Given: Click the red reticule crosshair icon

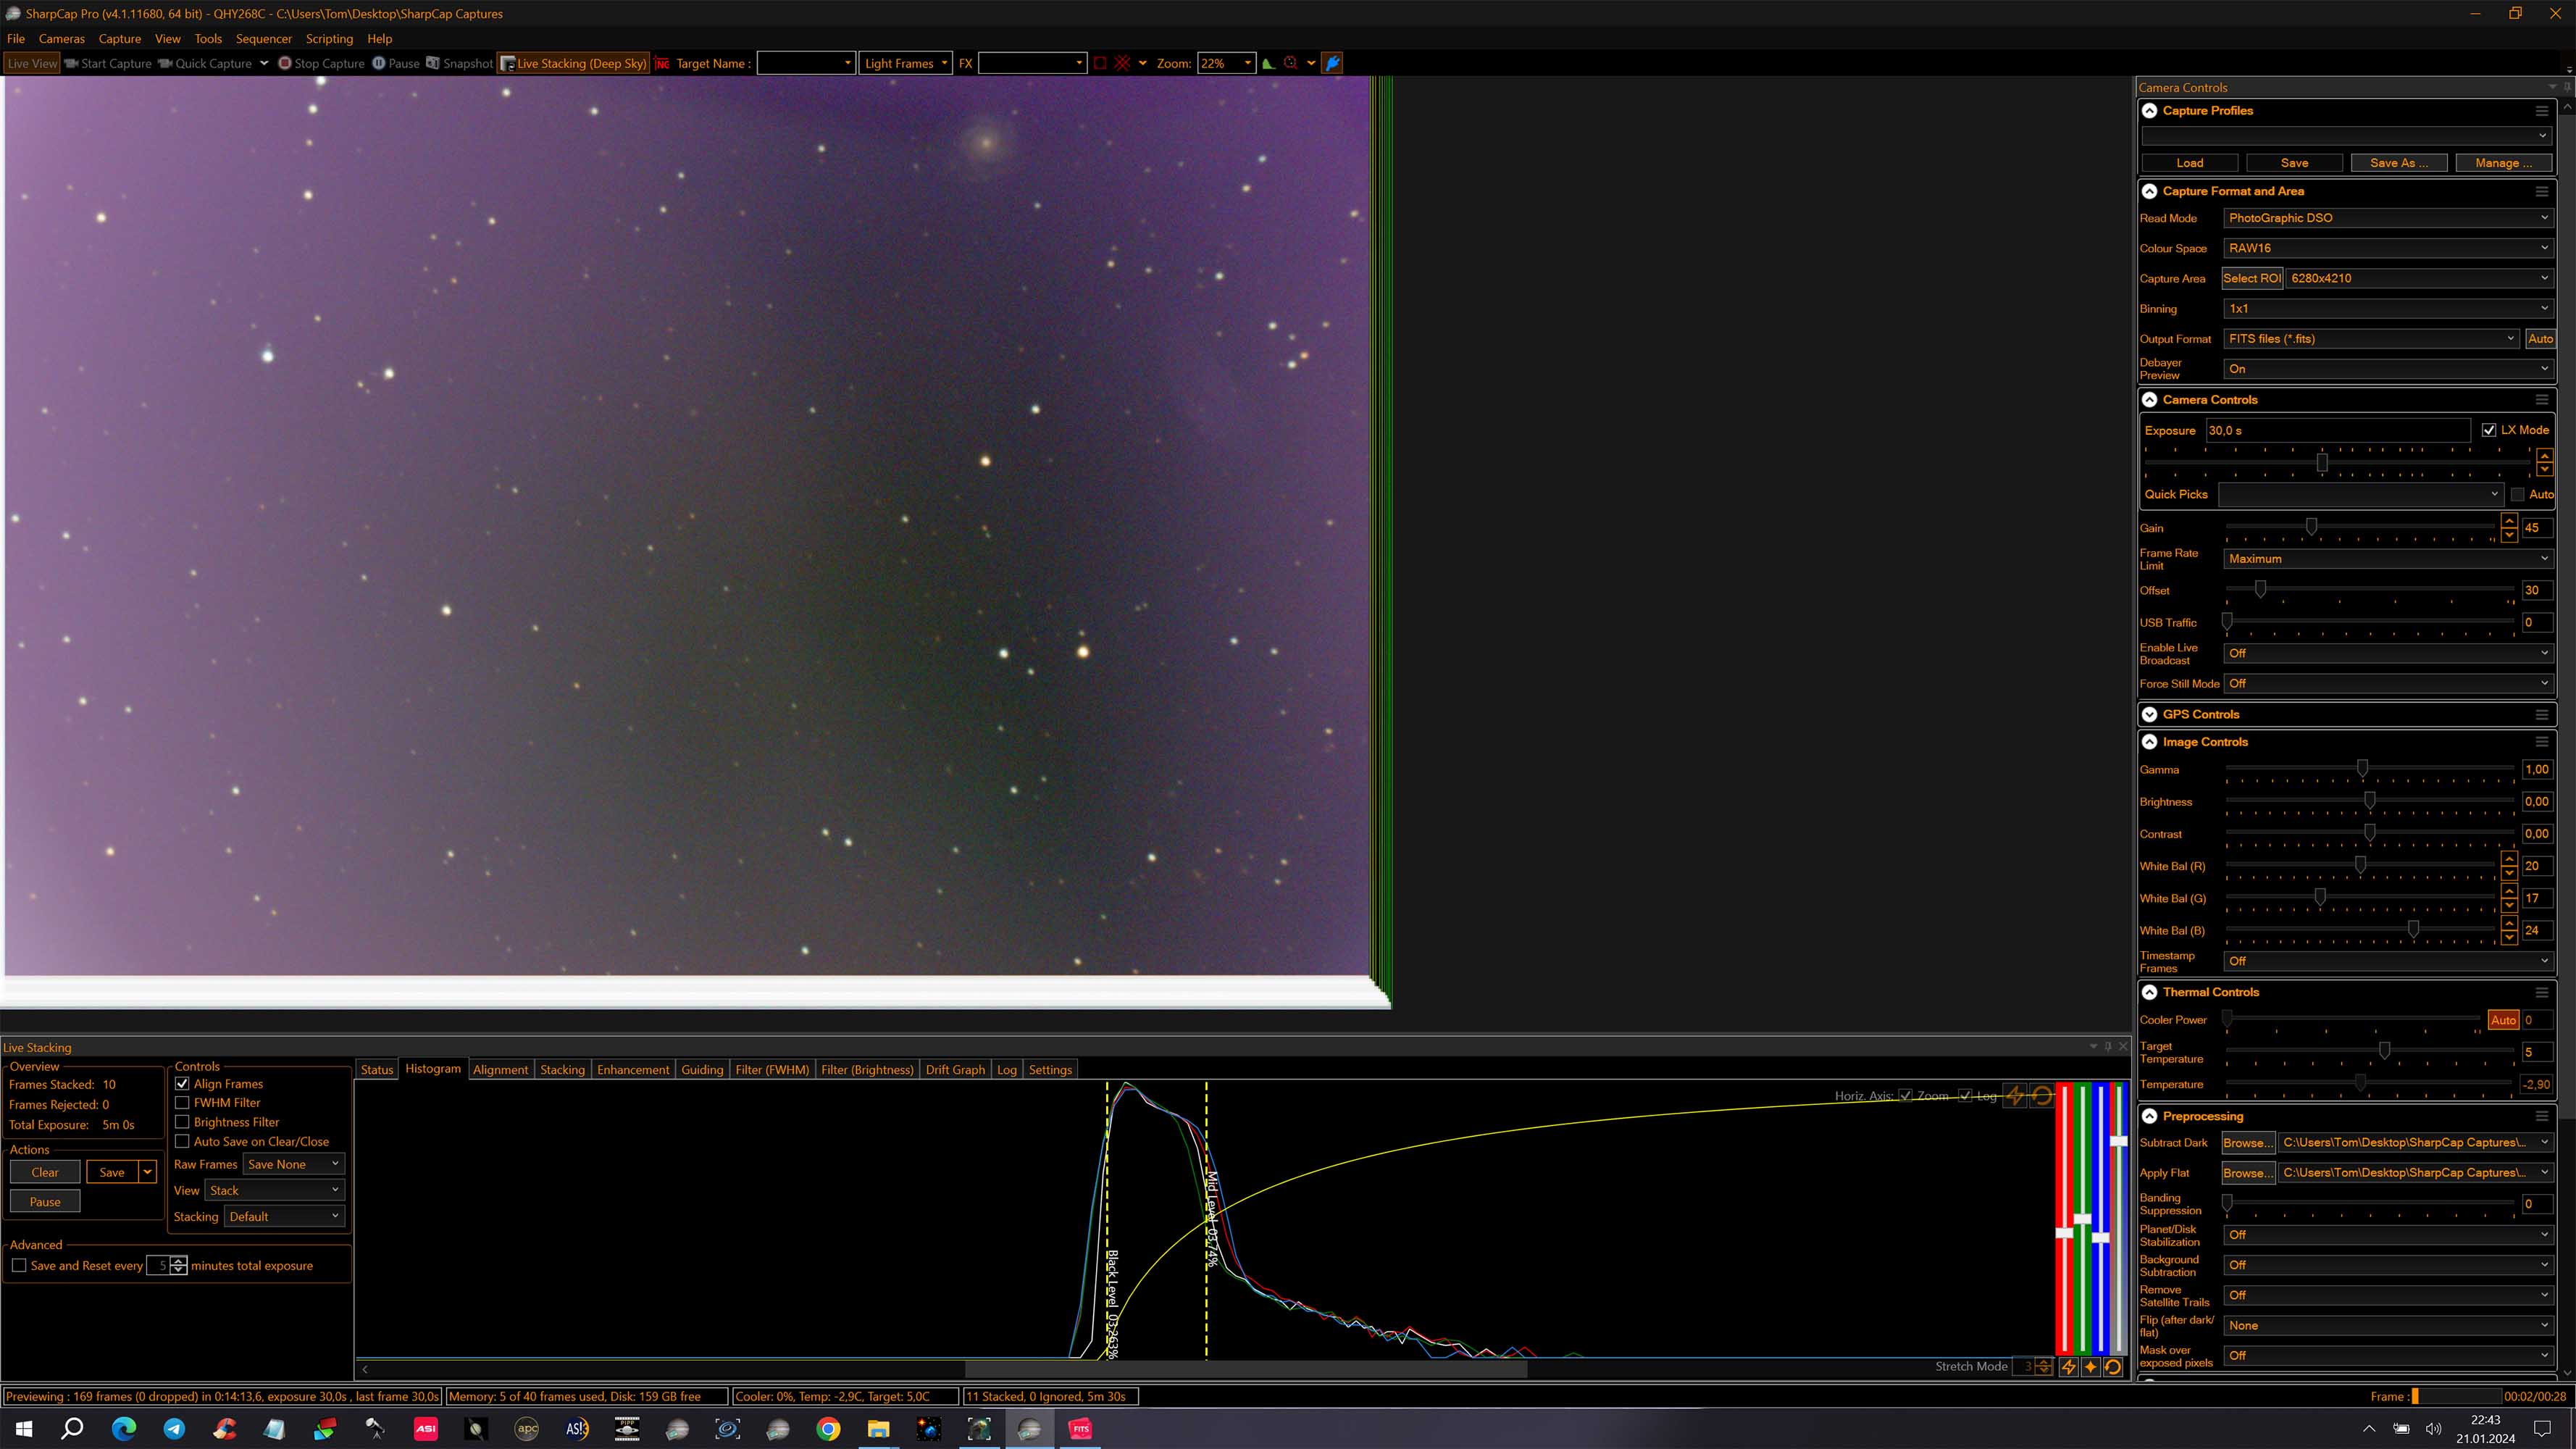Looking at the screenshot, I should [1122, 63].
